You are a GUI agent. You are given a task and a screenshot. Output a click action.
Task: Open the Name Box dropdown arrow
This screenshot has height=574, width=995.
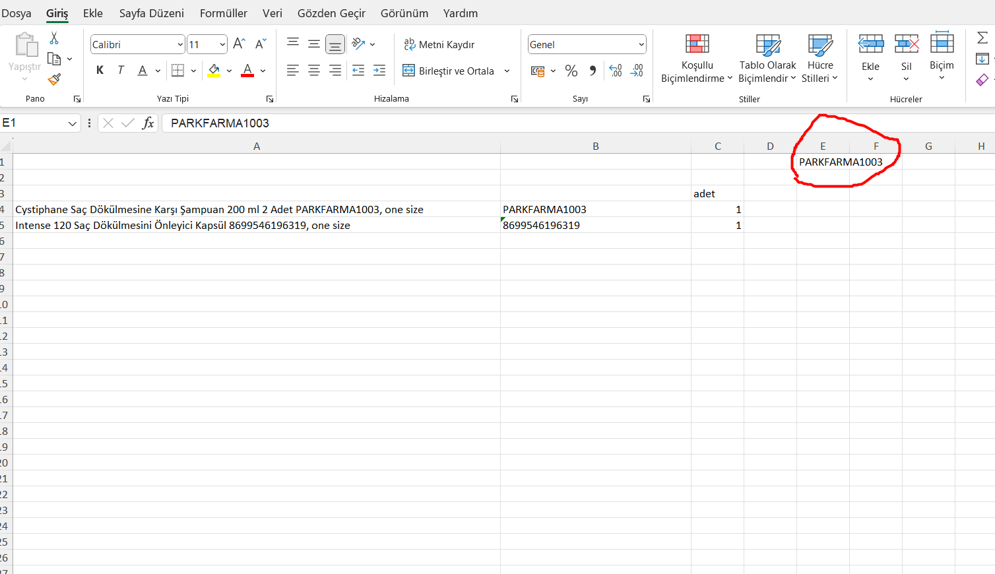(73, 123)
